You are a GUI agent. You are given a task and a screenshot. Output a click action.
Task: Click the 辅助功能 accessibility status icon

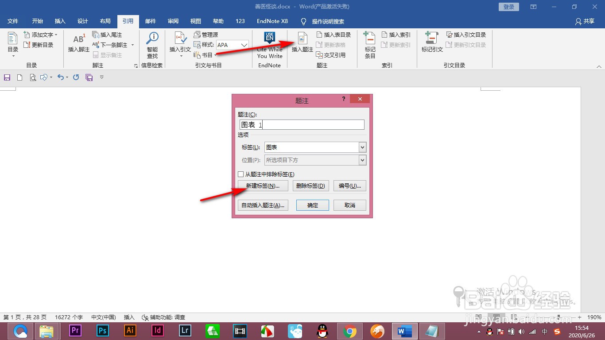click(x=145, y=317)
